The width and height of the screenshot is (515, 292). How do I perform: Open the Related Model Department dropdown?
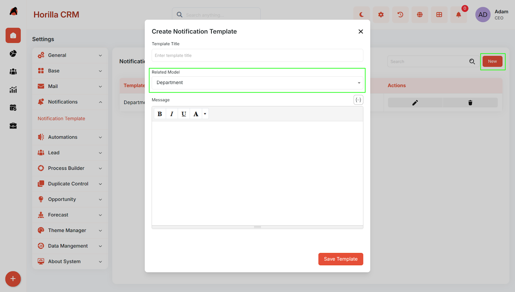coord(257,83)
